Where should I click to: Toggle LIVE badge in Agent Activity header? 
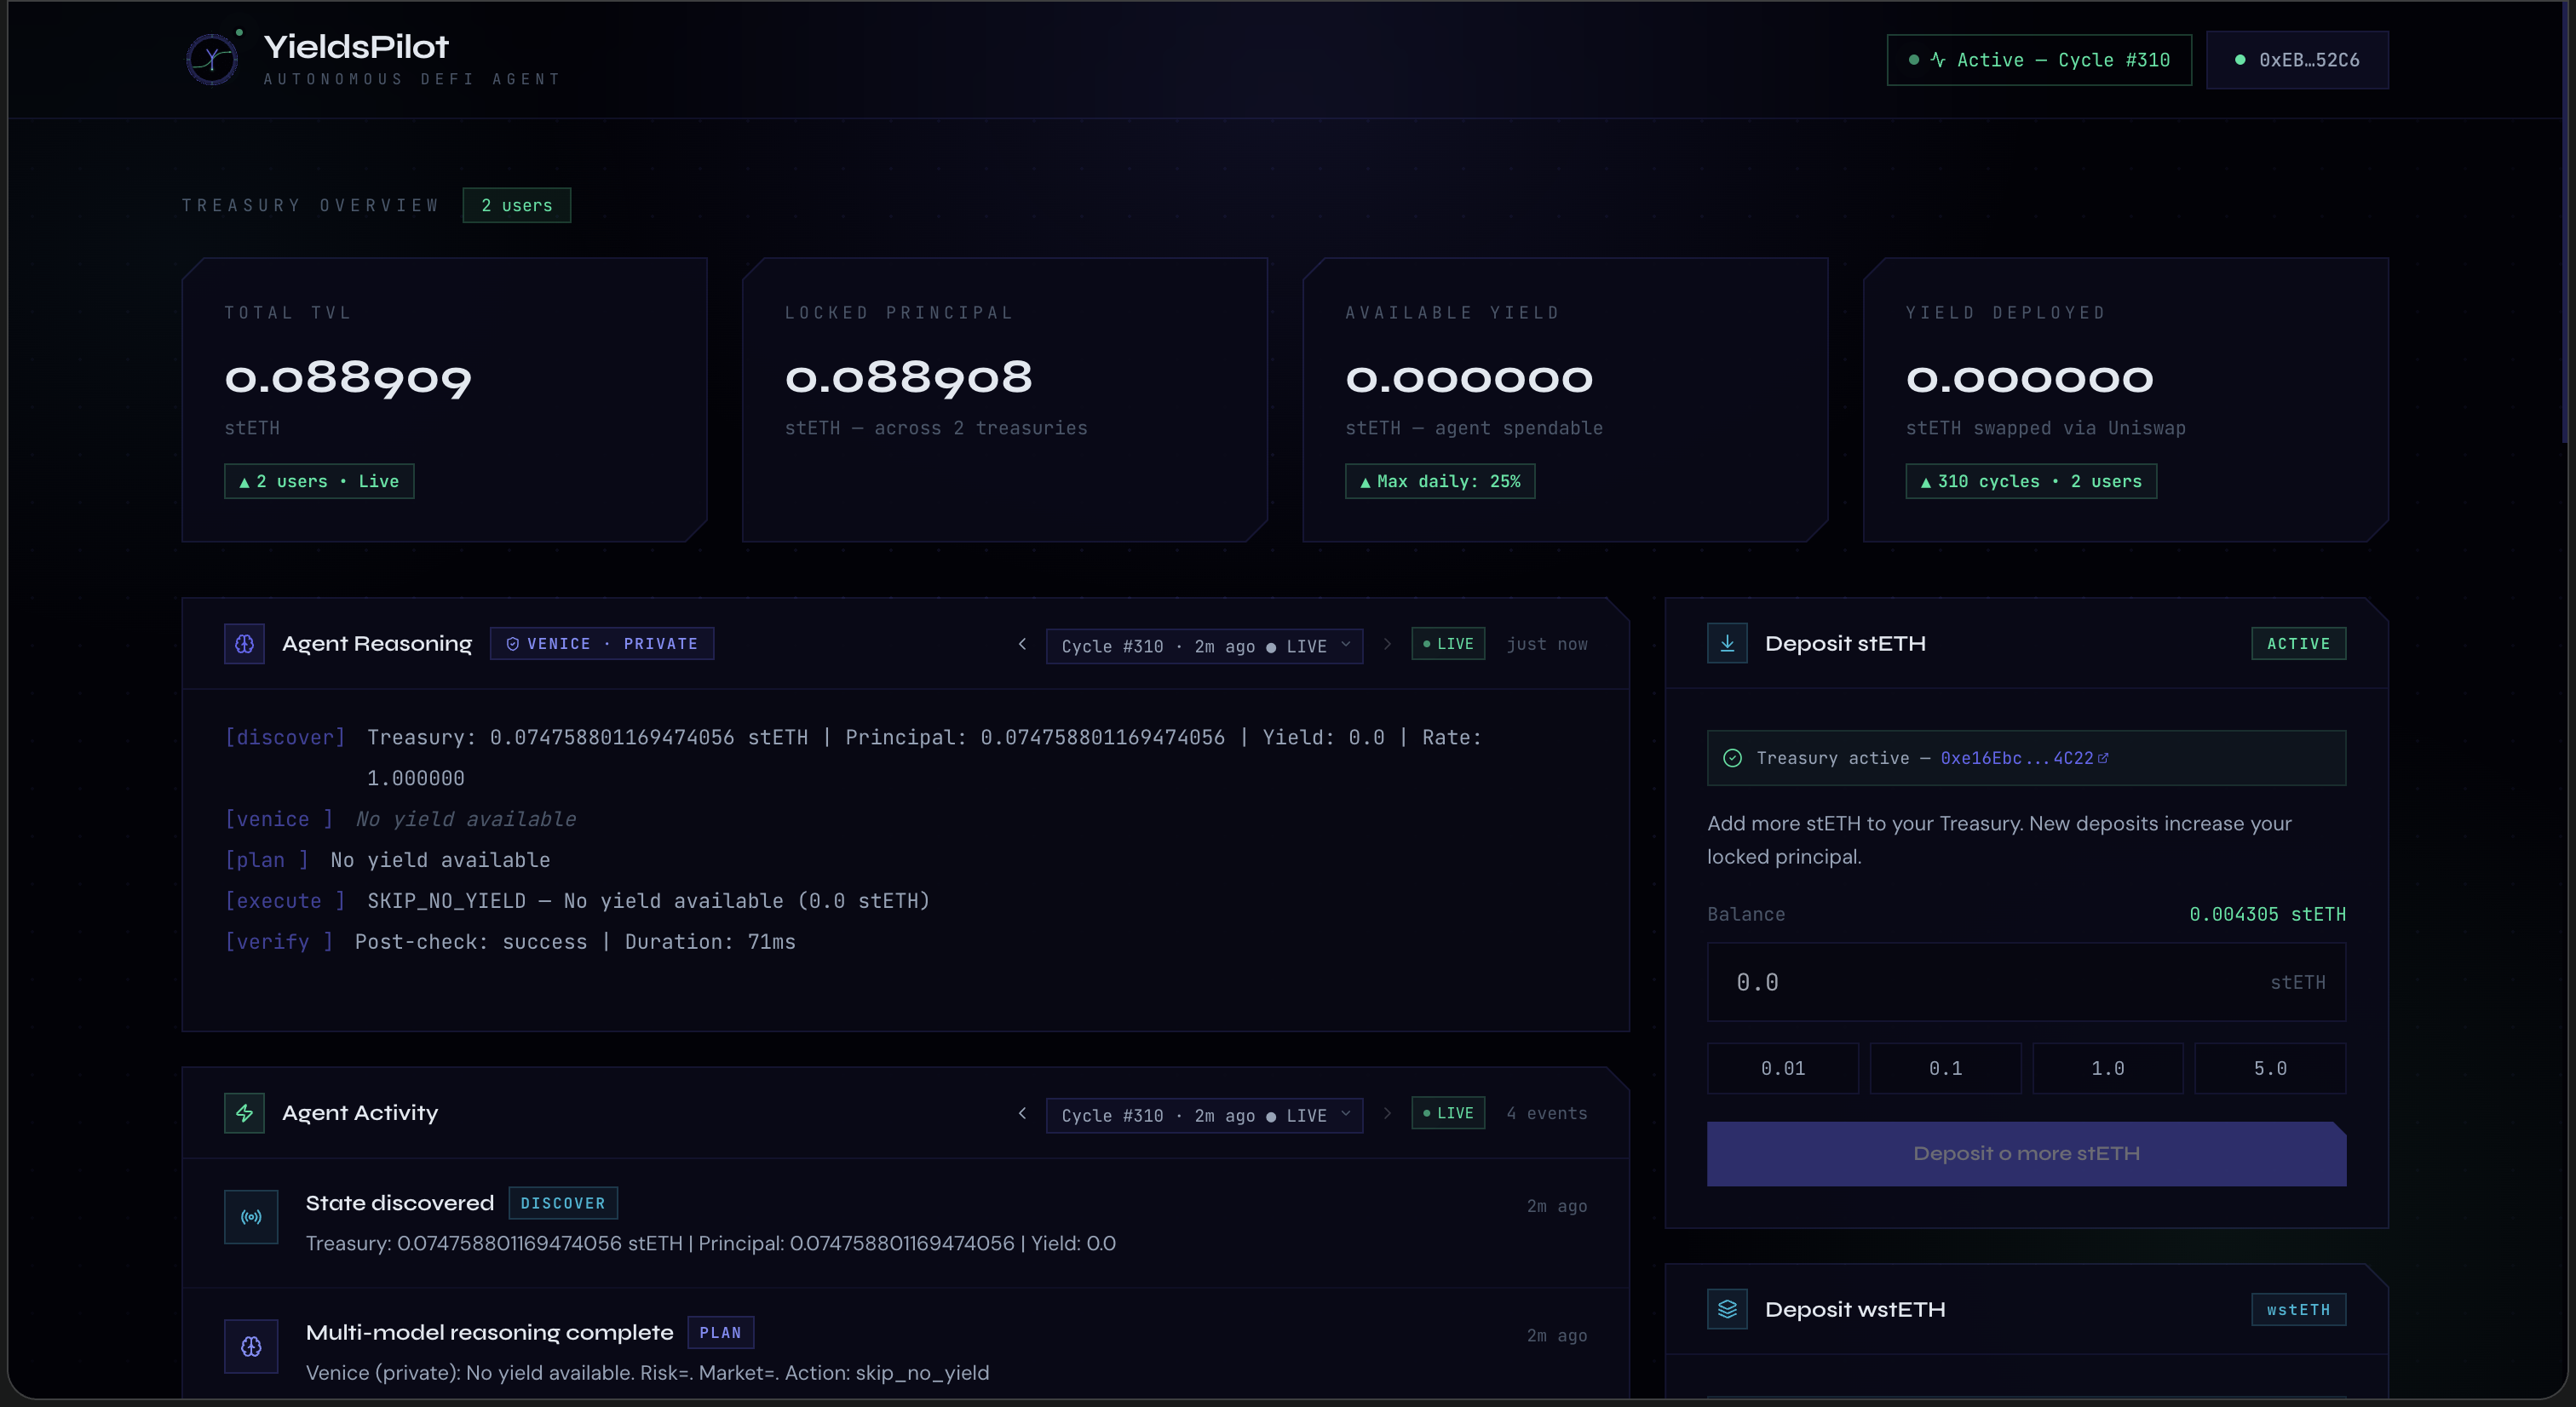1448,1113
